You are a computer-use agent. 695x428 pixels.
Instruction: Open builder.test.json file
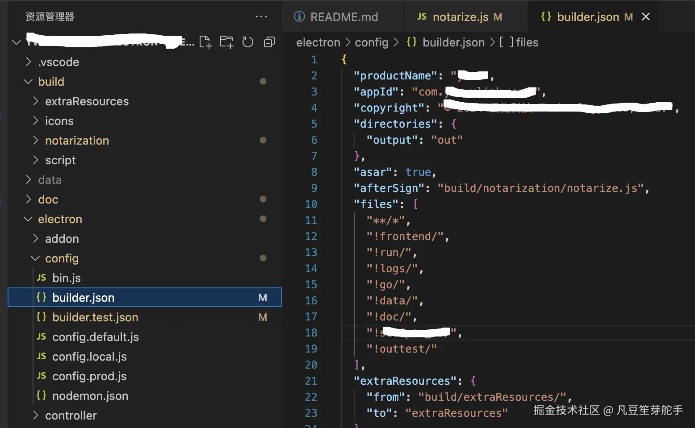pos(145,317)
